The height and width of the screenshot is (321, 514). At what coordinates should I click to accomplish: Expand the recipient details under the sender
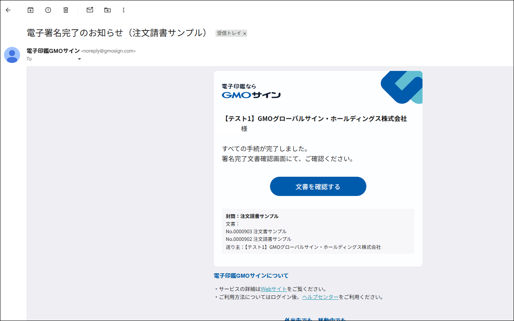pyautogui.click(x=79, y=59)
